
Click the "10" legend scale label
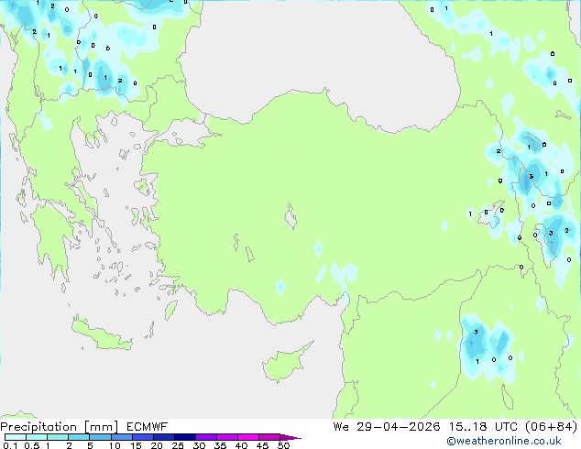click(x=115, y=445)
